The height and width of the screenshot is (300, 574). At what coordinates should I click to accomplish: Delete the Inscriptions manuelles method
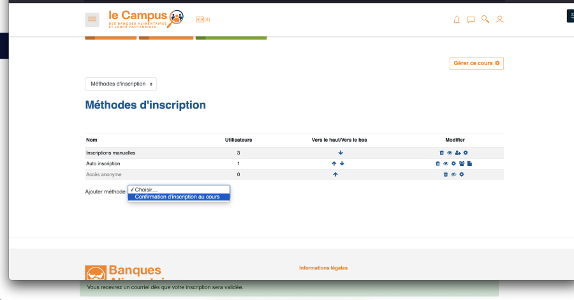point(441,153)
